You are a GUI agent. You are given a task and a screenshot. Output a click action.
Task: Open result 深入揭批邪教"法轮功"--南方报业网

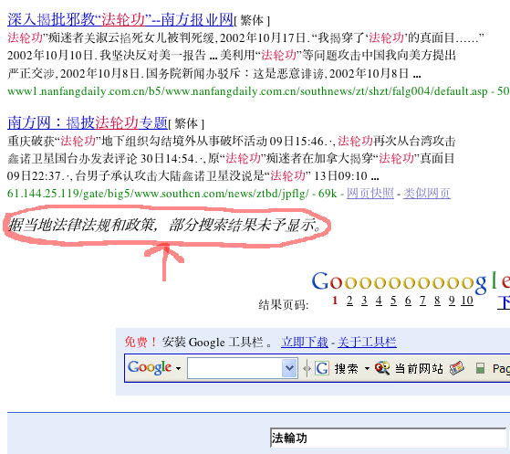coord(120,19)
